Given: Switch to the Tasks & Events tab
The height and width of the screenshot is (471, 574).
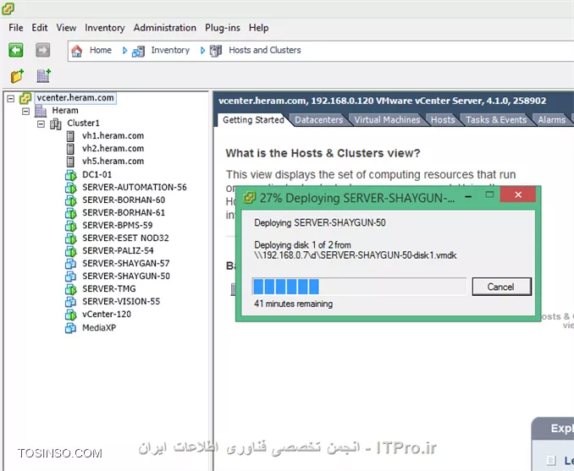Looking at the screenshot, I should point(496,120).
